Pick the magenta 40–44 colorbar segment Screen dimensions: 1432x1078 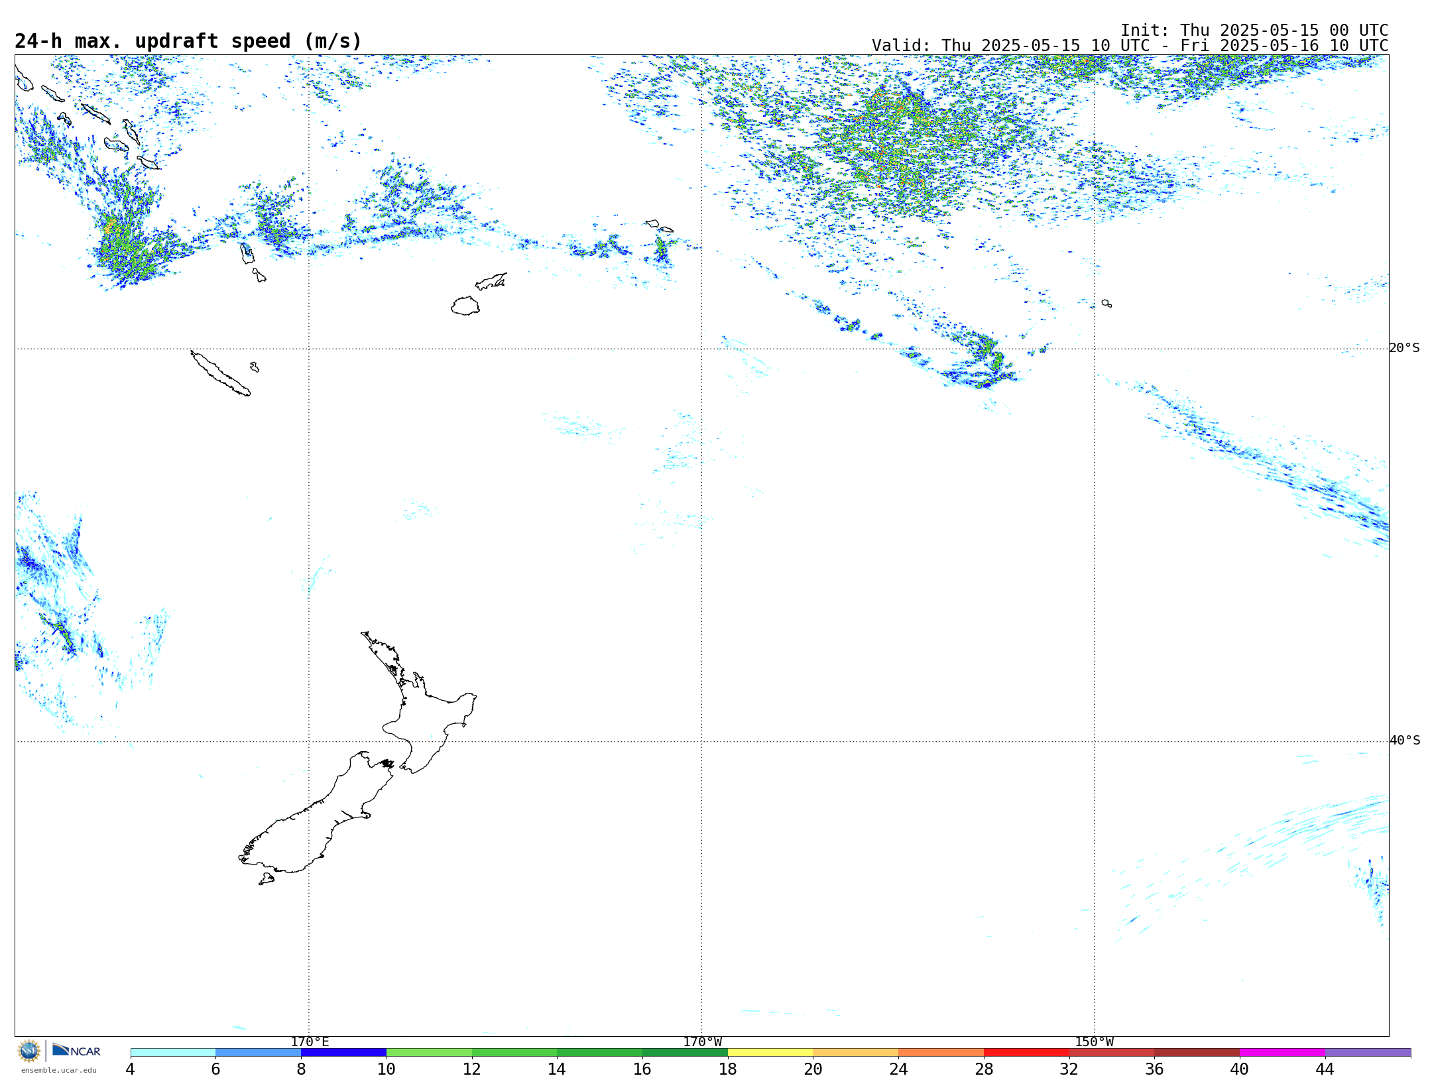coord(1282,1052)
